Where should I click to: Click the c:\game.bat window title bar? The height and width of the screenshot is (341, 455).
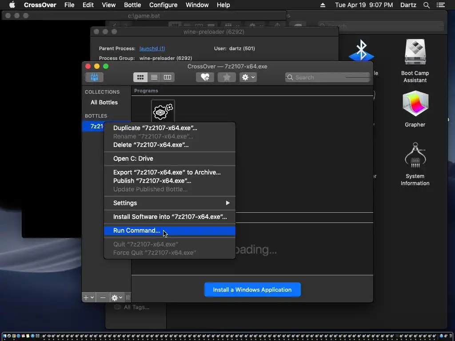click(x=144, y=16)
